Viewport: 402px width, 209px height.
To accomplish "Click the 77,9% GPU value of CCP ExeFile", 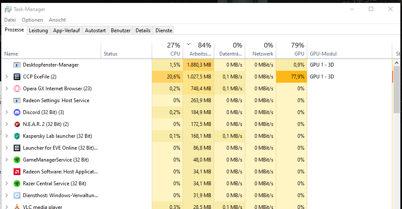I will 297,77.
